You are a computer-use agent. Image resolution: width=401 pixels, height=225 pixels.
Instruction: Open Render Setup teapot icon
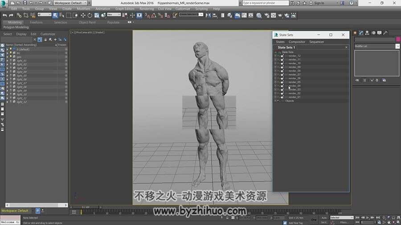pyautogui.click(x=267, y=15)
